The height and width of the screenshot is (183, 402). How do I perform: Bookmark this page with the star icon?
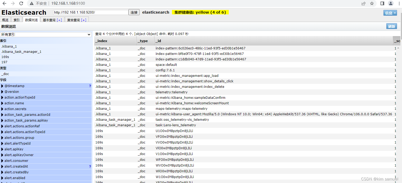pyautogui.click(x=372, y=3)
